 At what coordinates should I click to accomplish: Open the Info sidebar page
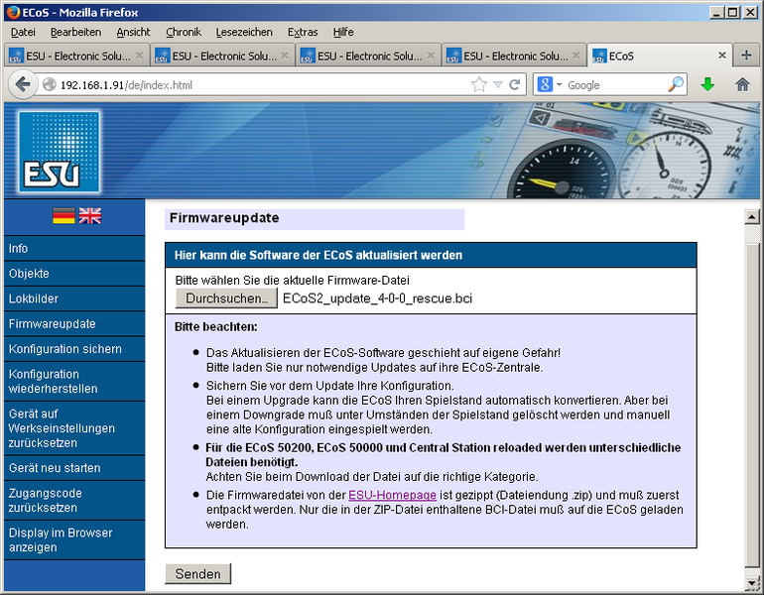[x=74, y=248]
